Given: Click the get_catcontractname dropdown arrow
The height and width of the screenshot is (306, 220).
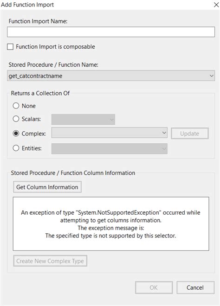Looking at the screenshot, I should [x=211, y=76].
